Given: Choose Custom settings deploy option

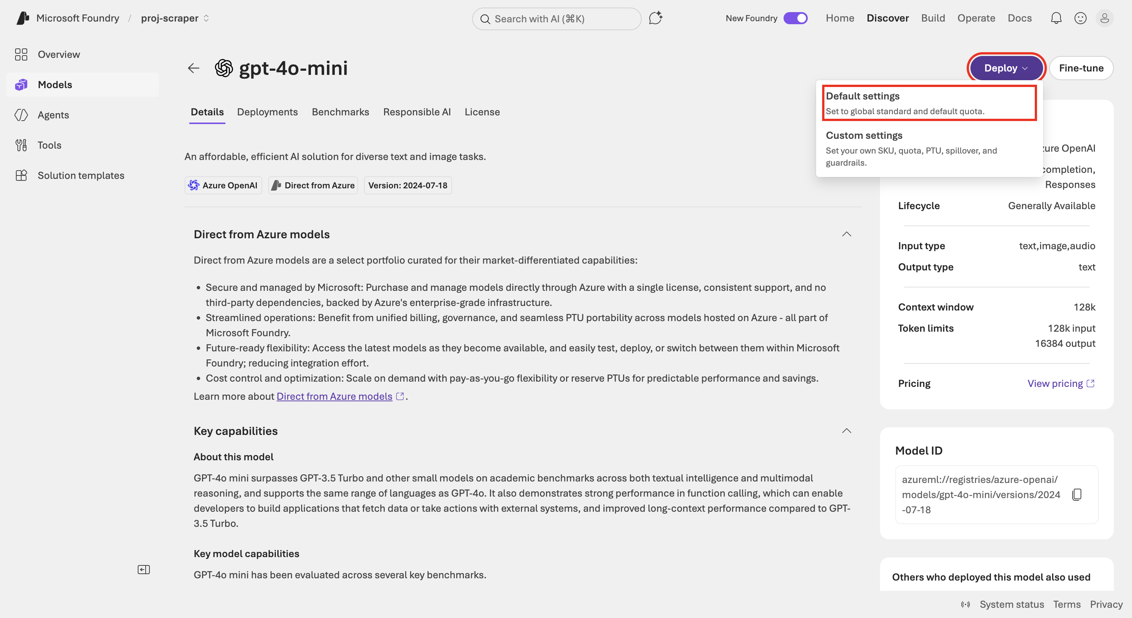Looking at the screenshot, I should pyautogui.click(x=929, y=149).
